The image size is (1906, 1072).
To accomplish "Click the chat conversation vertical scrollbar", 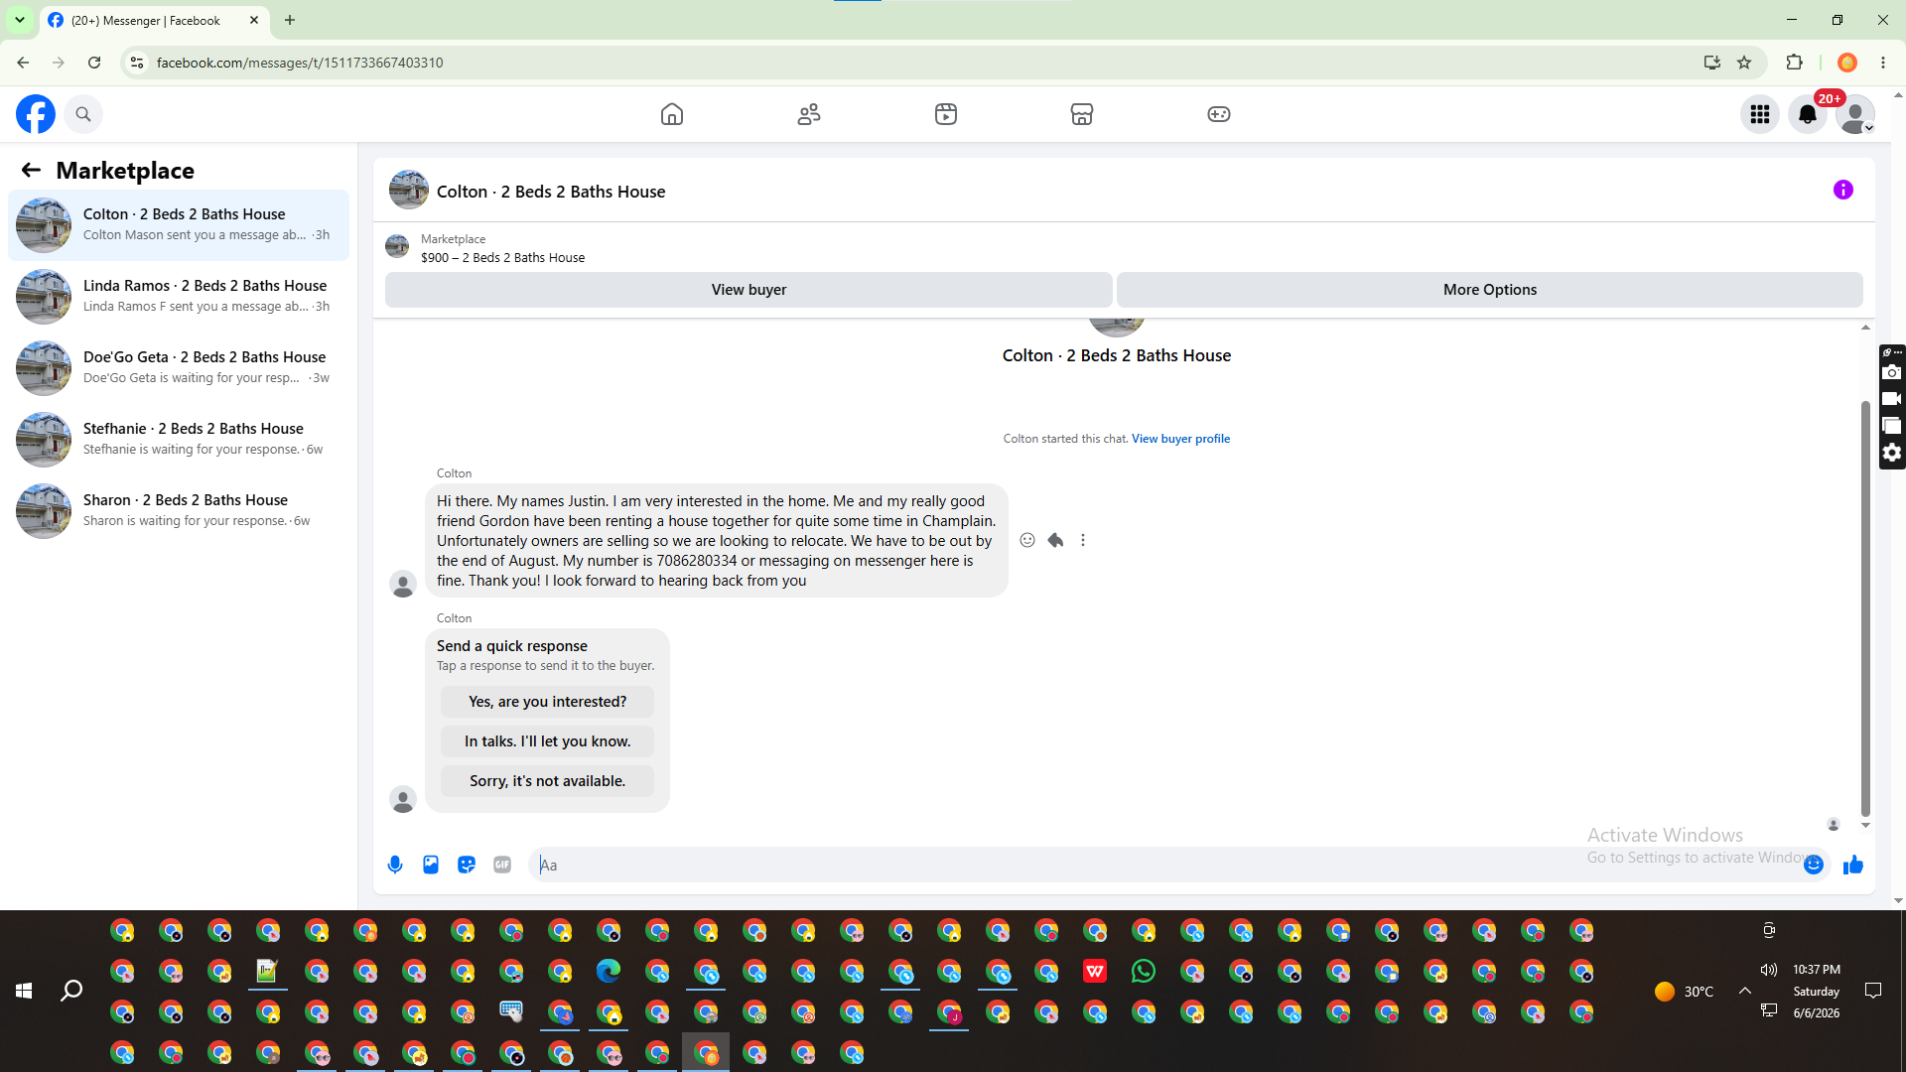I will pyautogui.click(x=1865, y=607).
